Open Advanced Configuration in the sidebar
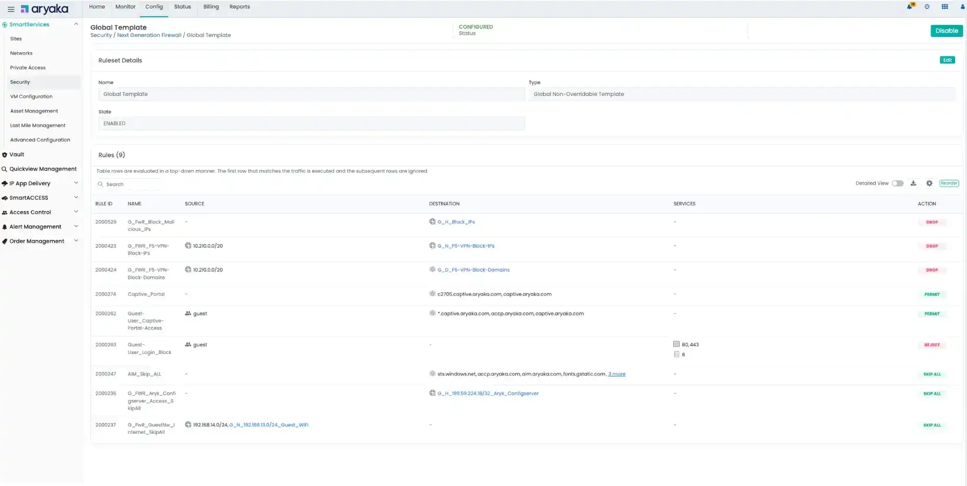967x486 pixels. (x=40, y=140)
